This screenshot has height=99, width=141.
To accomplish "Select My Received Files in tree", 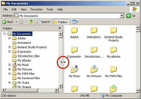I will tap(29, 78).
